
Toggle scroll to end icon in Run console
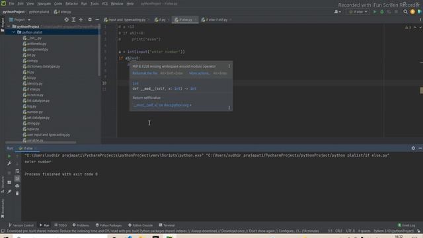pos(17,178)
